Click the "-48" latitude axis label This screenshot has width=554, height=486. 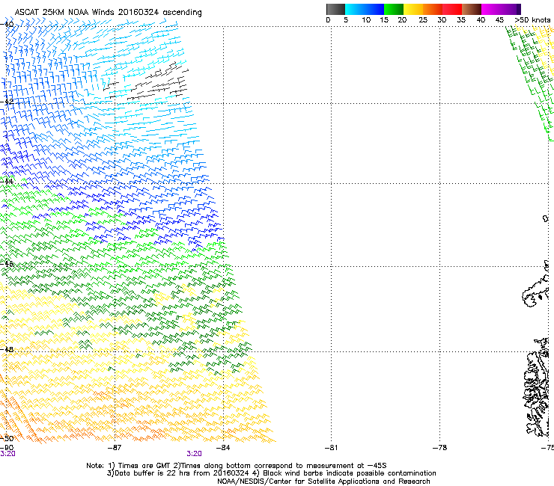click(x=7, y=349)
